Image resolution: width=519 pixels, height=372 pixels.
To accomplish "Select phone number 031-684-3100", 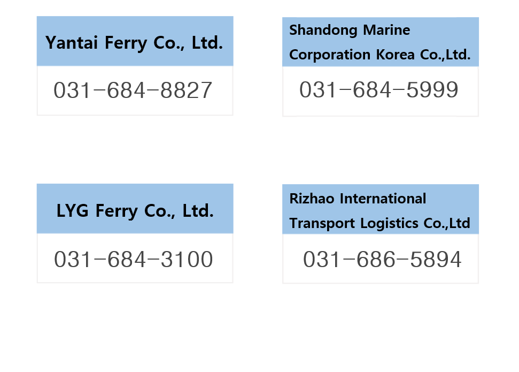I will click(134, 260).
